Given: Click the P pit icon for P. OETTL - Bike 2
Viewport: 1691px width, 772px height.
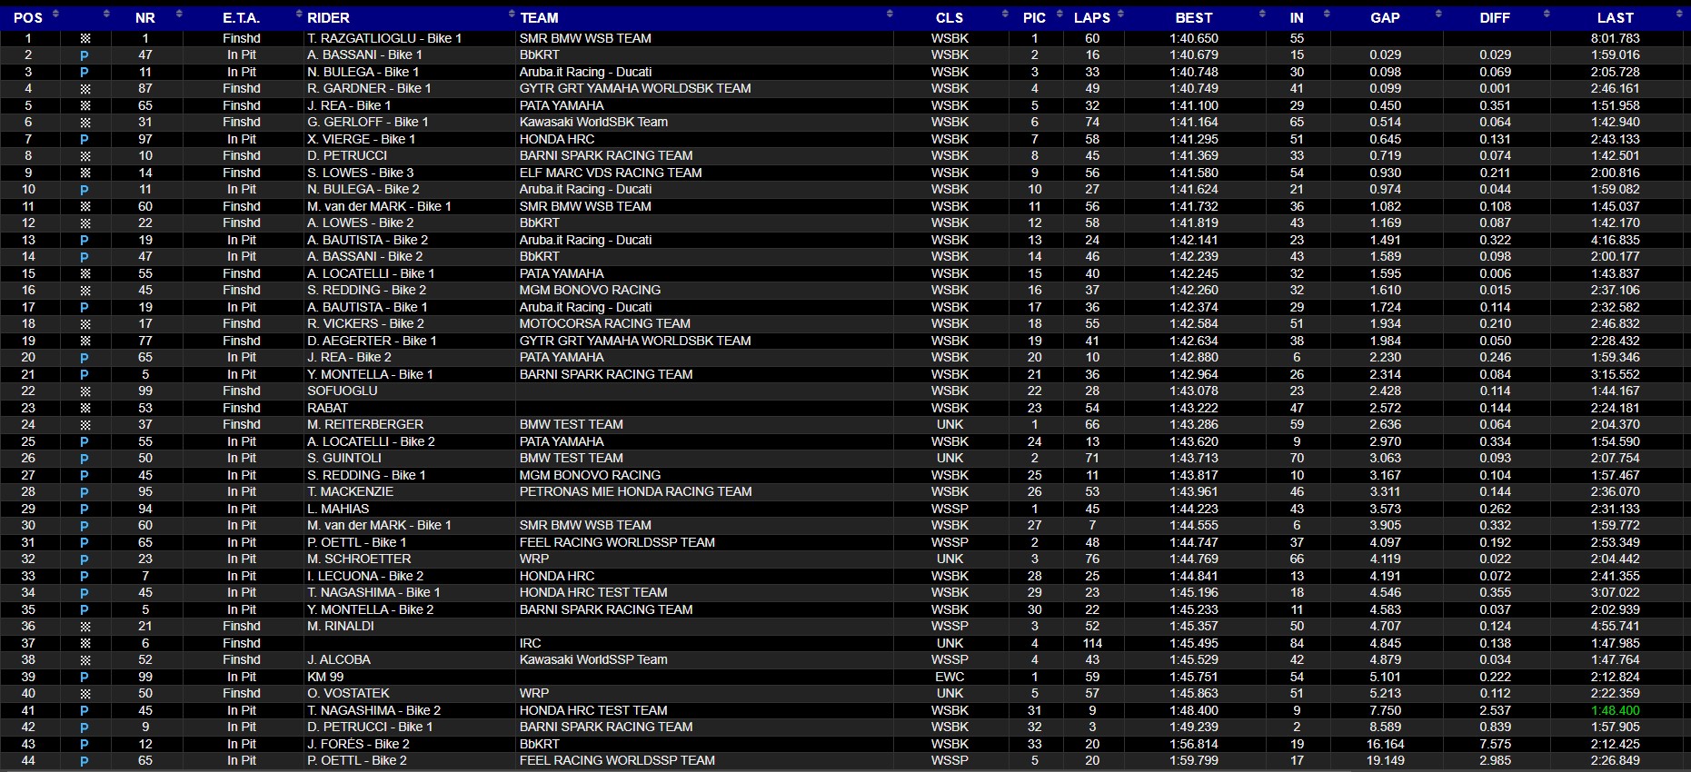Looking at the screenshot, I should pos(85,761).
